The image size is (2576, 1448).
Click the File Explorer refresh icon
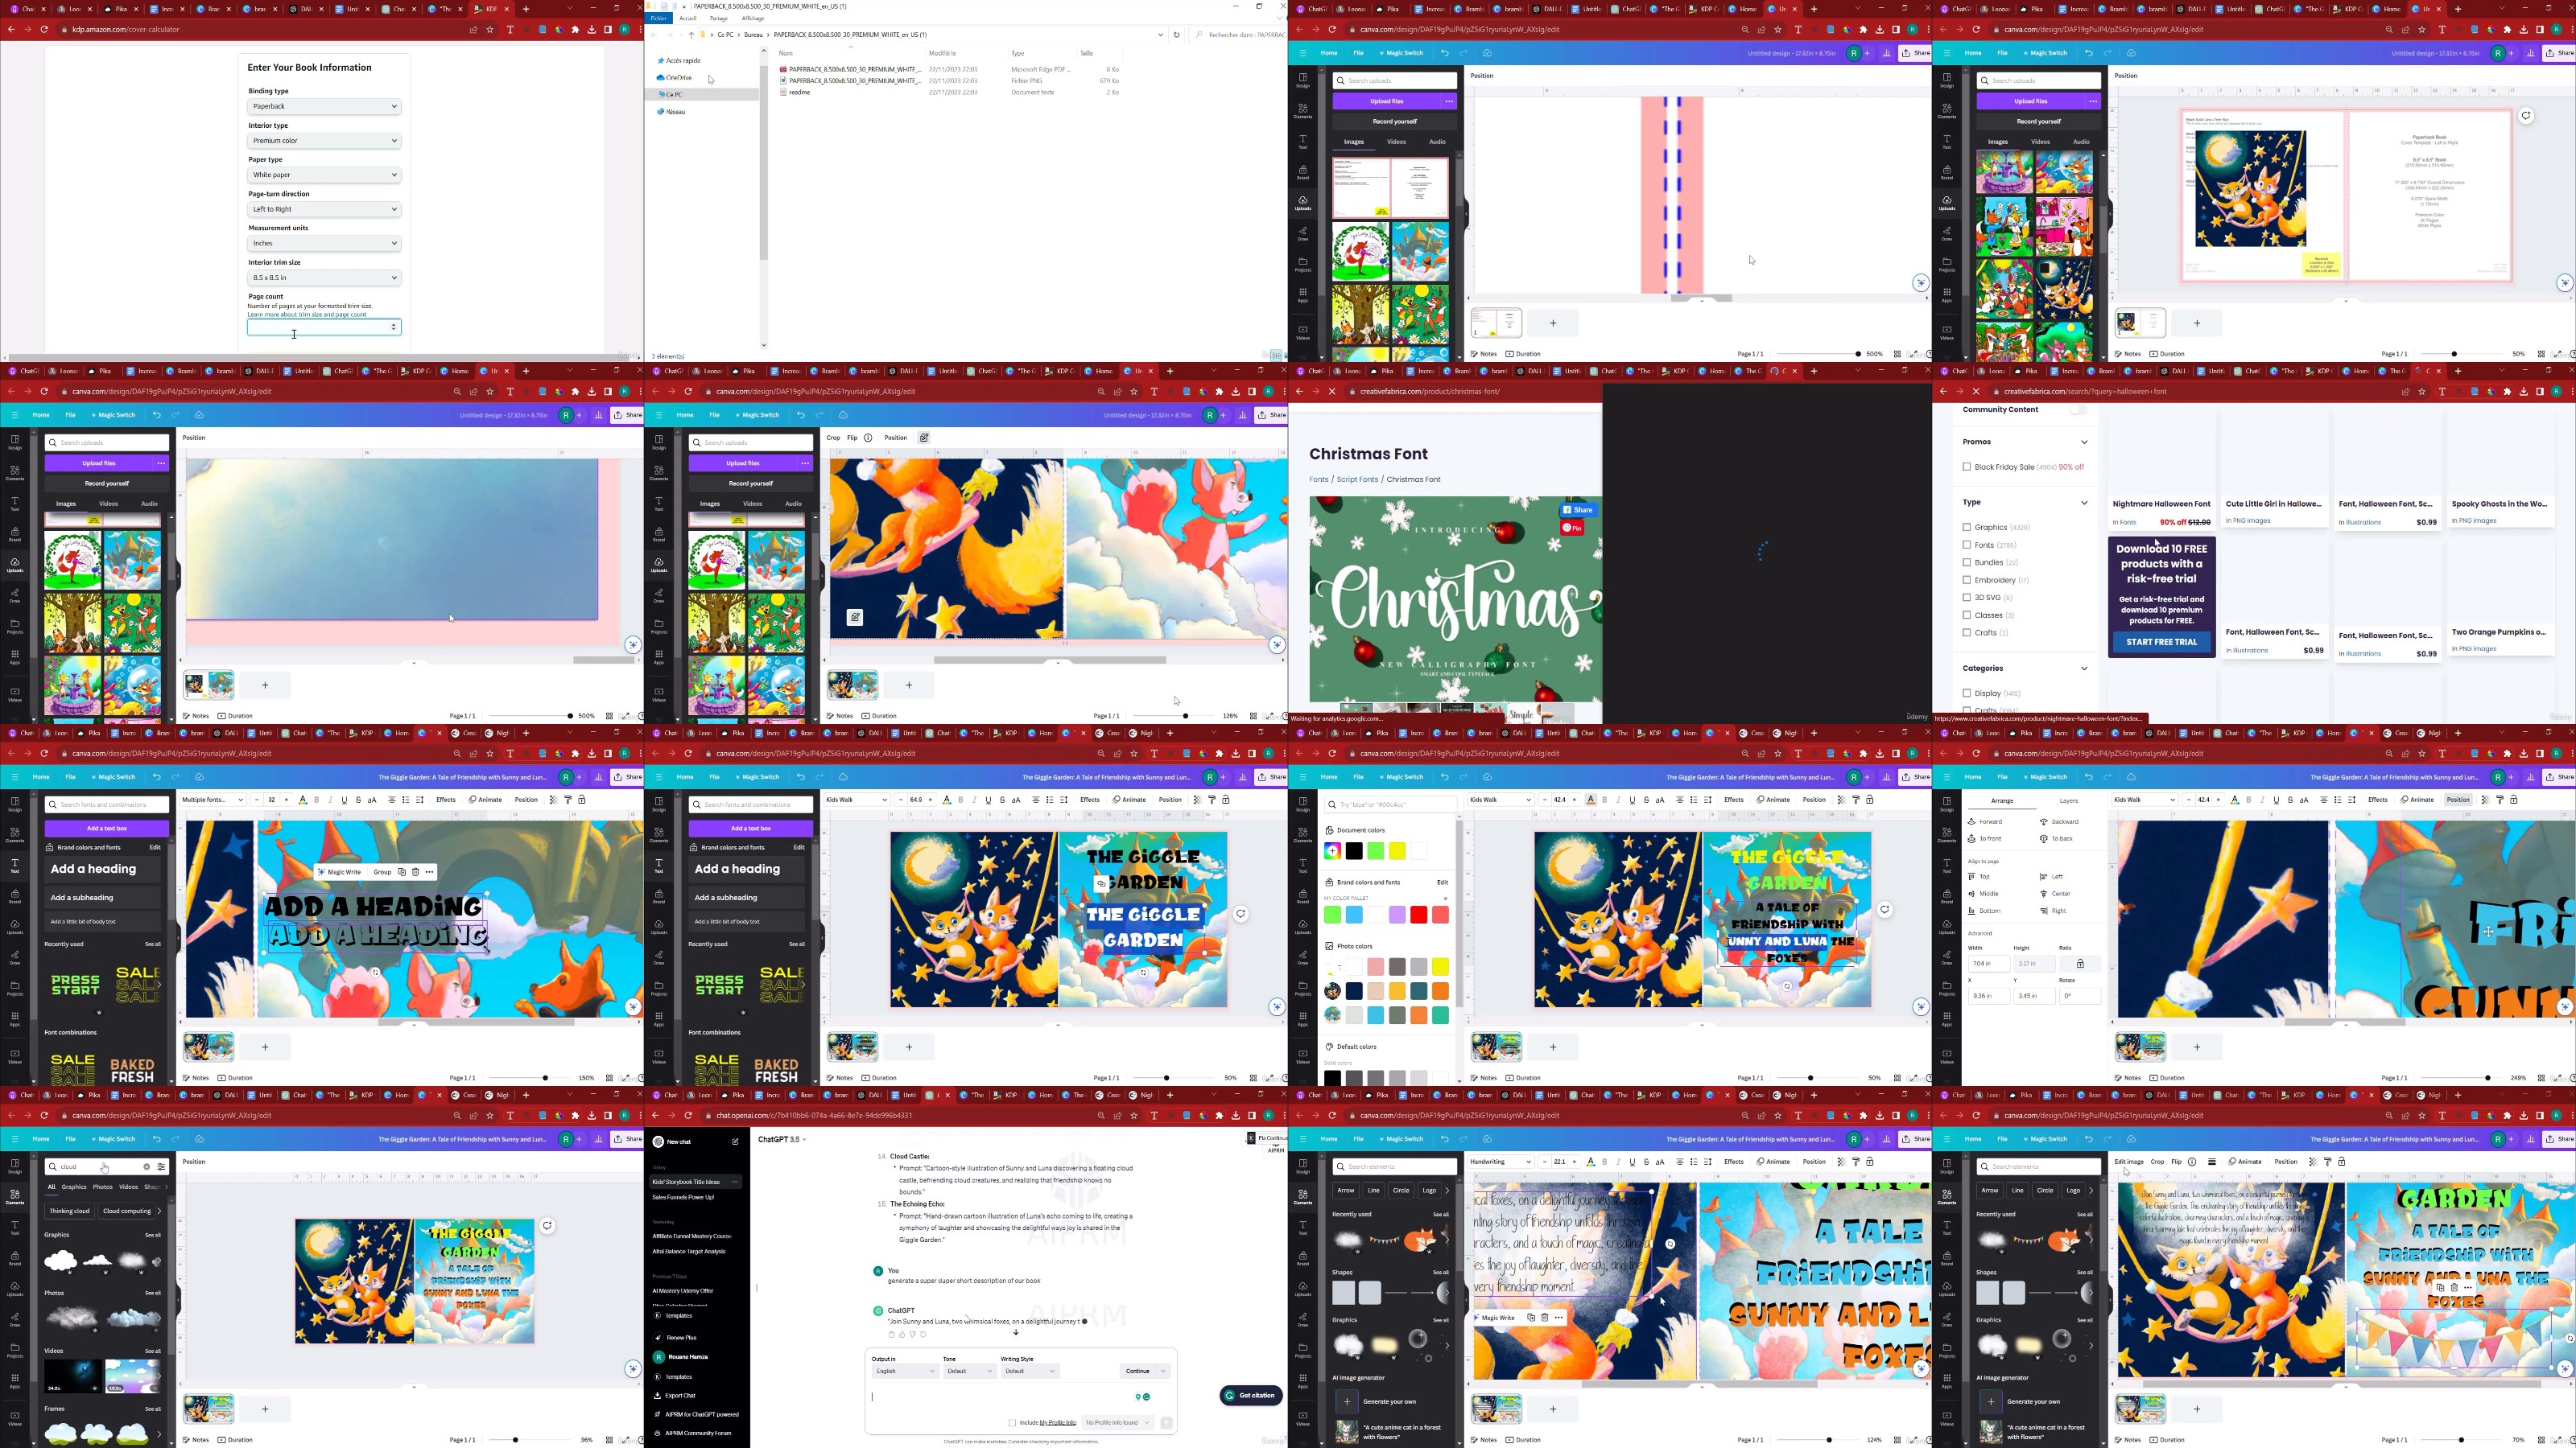[x=1176, y=35]
